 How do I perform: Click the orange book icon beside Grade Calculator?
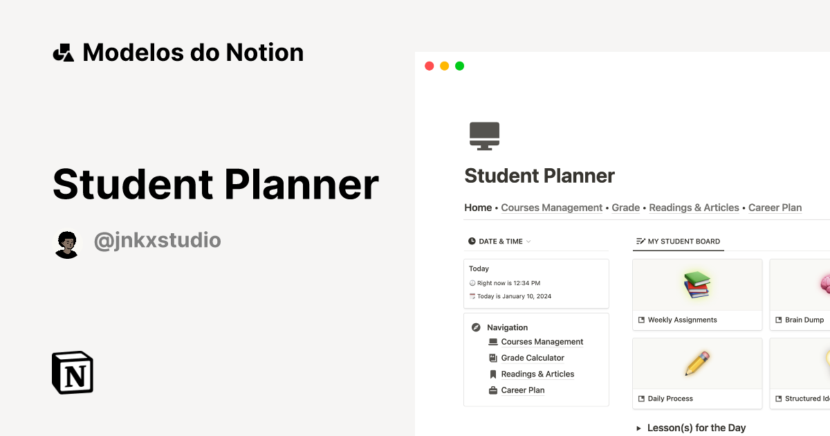[493, 358]
